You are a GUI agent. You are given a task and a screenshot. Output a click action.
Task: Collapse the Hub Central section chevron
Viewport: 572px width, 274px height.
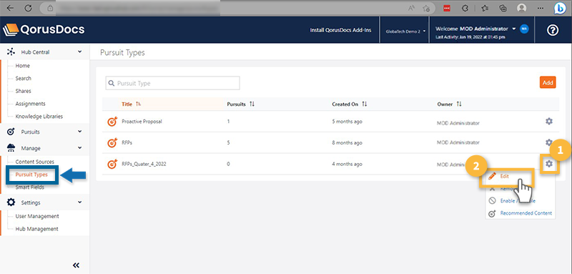(x=80, y=52)
